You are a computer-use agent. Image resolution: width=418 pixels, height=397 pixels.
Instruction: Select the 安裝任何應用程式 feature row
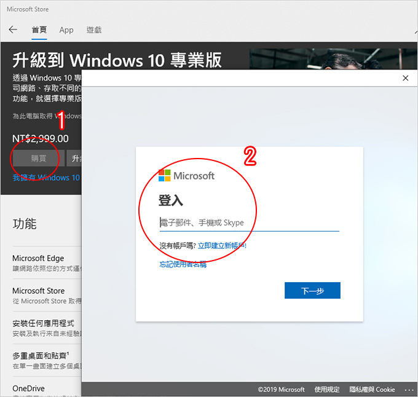(47, 328)
